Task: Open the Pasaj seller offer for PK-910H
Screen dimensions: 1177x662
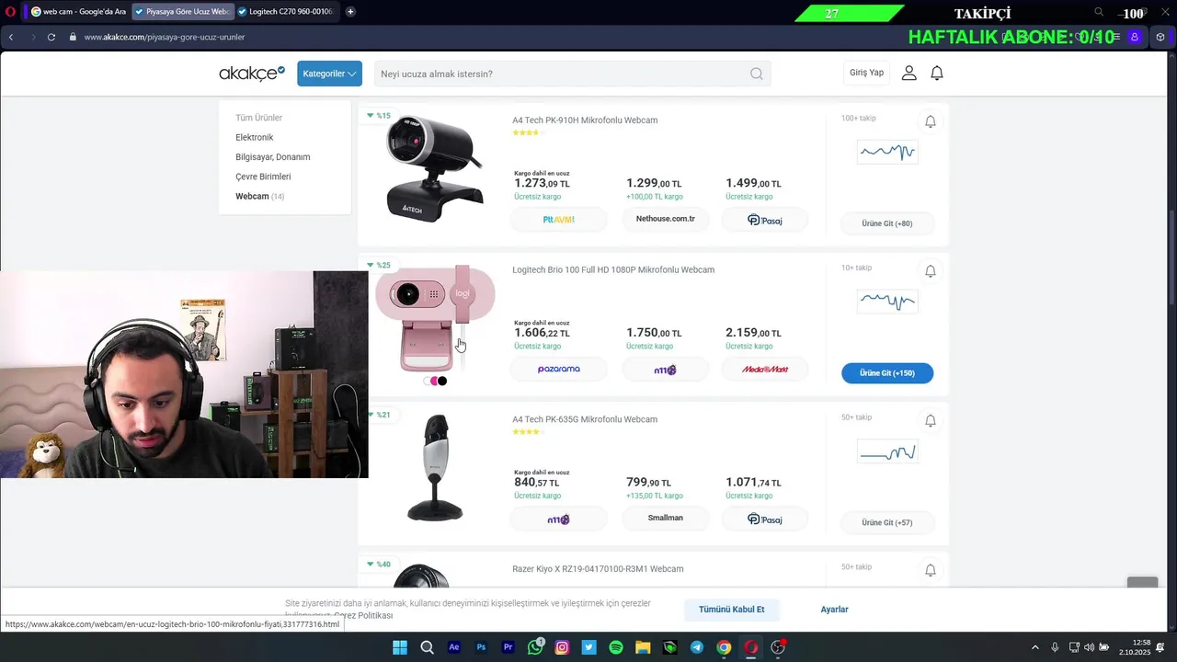Action: click(764, 220)
